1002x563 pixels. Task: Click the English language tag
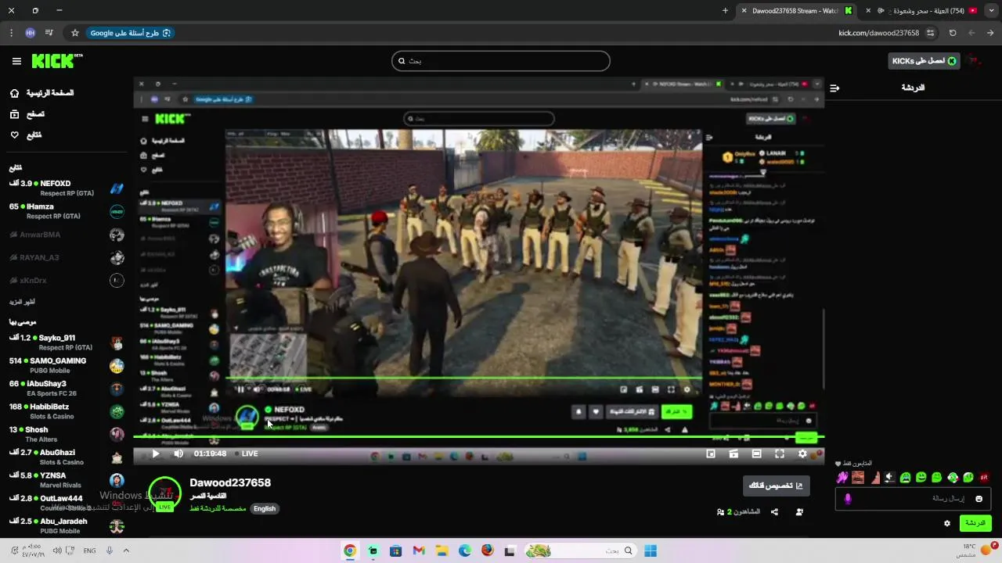pyautogui.click(x=265, y=508)
